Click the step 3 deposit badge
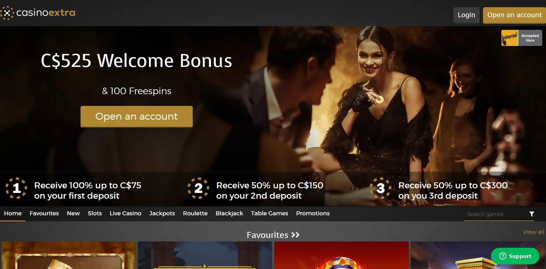This screenshot has width=546, height=269. (381, 188)
